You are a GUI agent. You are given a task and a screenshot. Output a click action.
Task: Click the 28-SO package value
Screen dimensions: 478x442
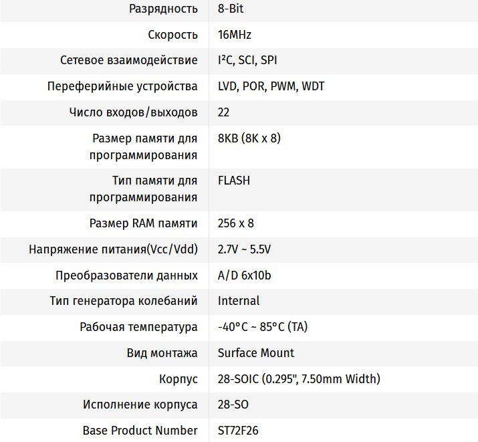click(233, 405)
